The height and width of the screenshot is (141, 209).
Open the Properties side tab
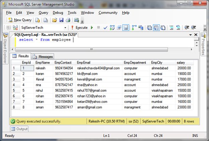point(203,44)
